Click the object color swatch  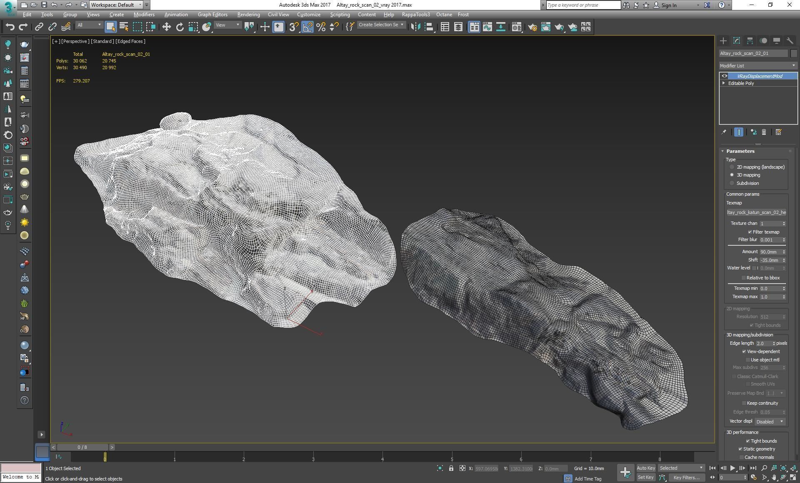[794, 53]
